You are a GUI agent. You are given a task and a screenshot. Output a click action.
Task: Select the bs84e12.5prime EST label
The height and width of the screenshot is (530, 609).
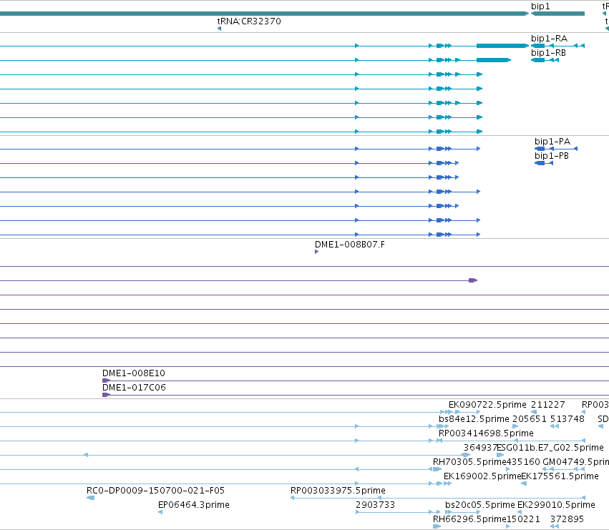click(474, 419)
